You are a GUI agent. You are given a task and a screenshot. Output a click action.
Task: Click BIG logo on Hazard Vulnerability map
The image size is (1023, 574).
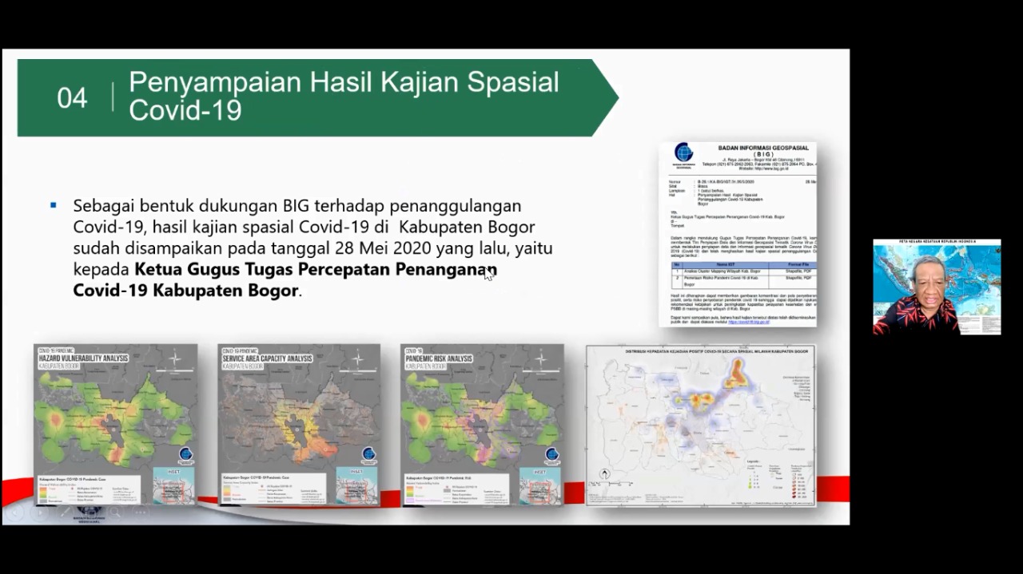185,456
